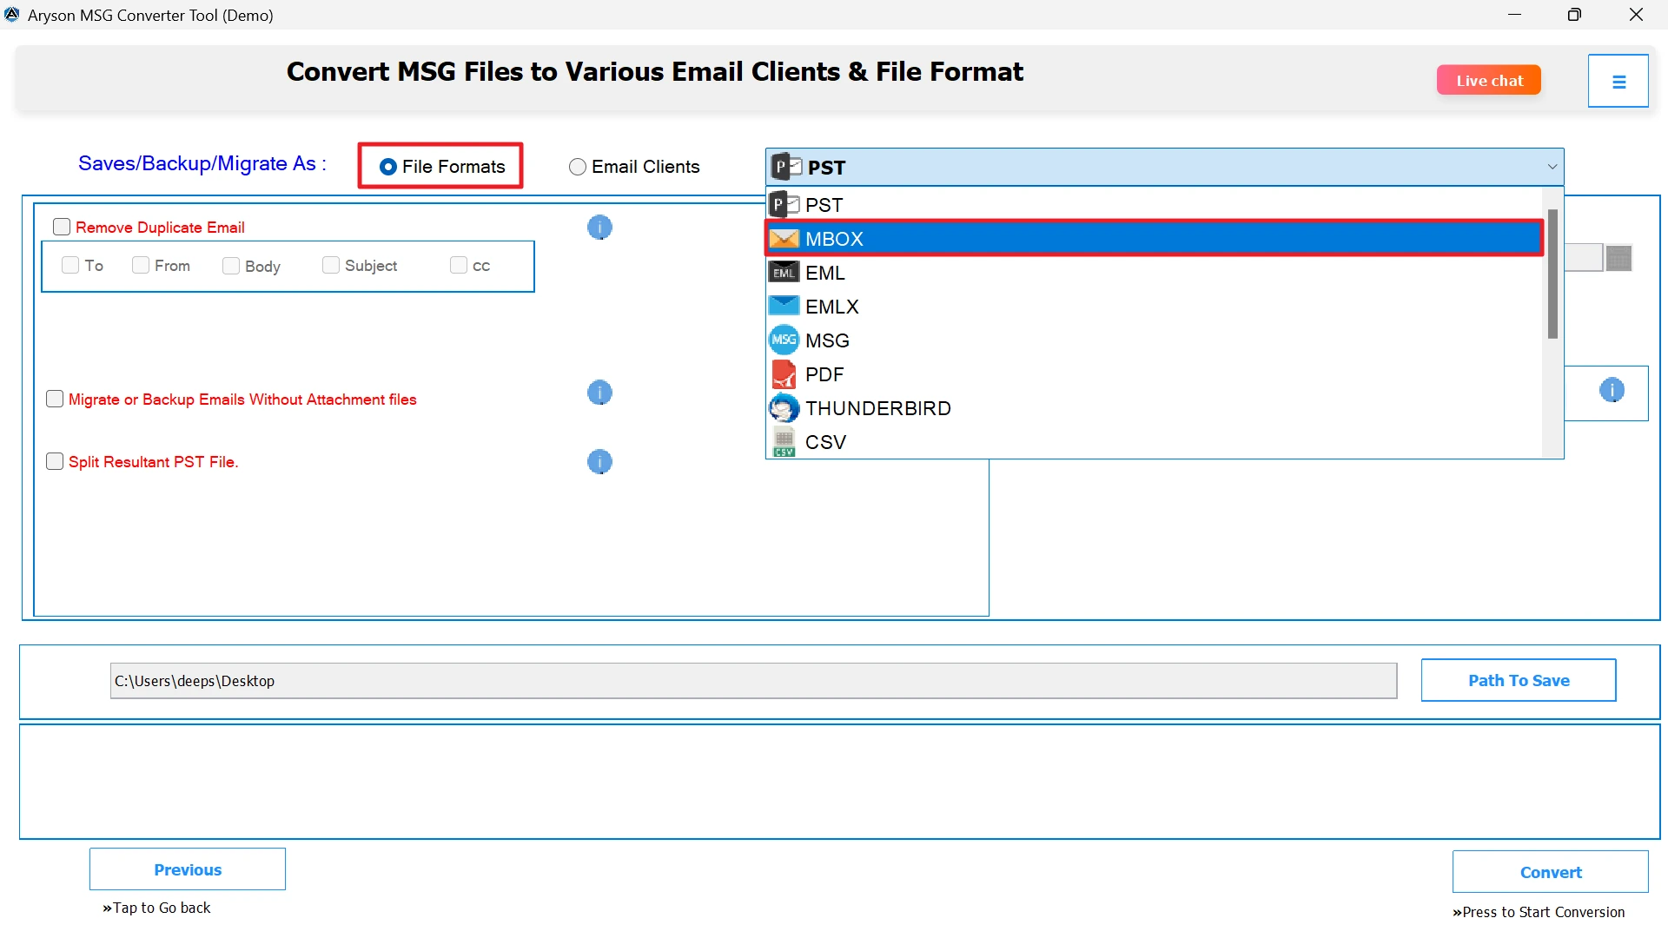1668x938 pixels.
Task: Choose EML from the dropdown list
Action: click(1155, 273)
